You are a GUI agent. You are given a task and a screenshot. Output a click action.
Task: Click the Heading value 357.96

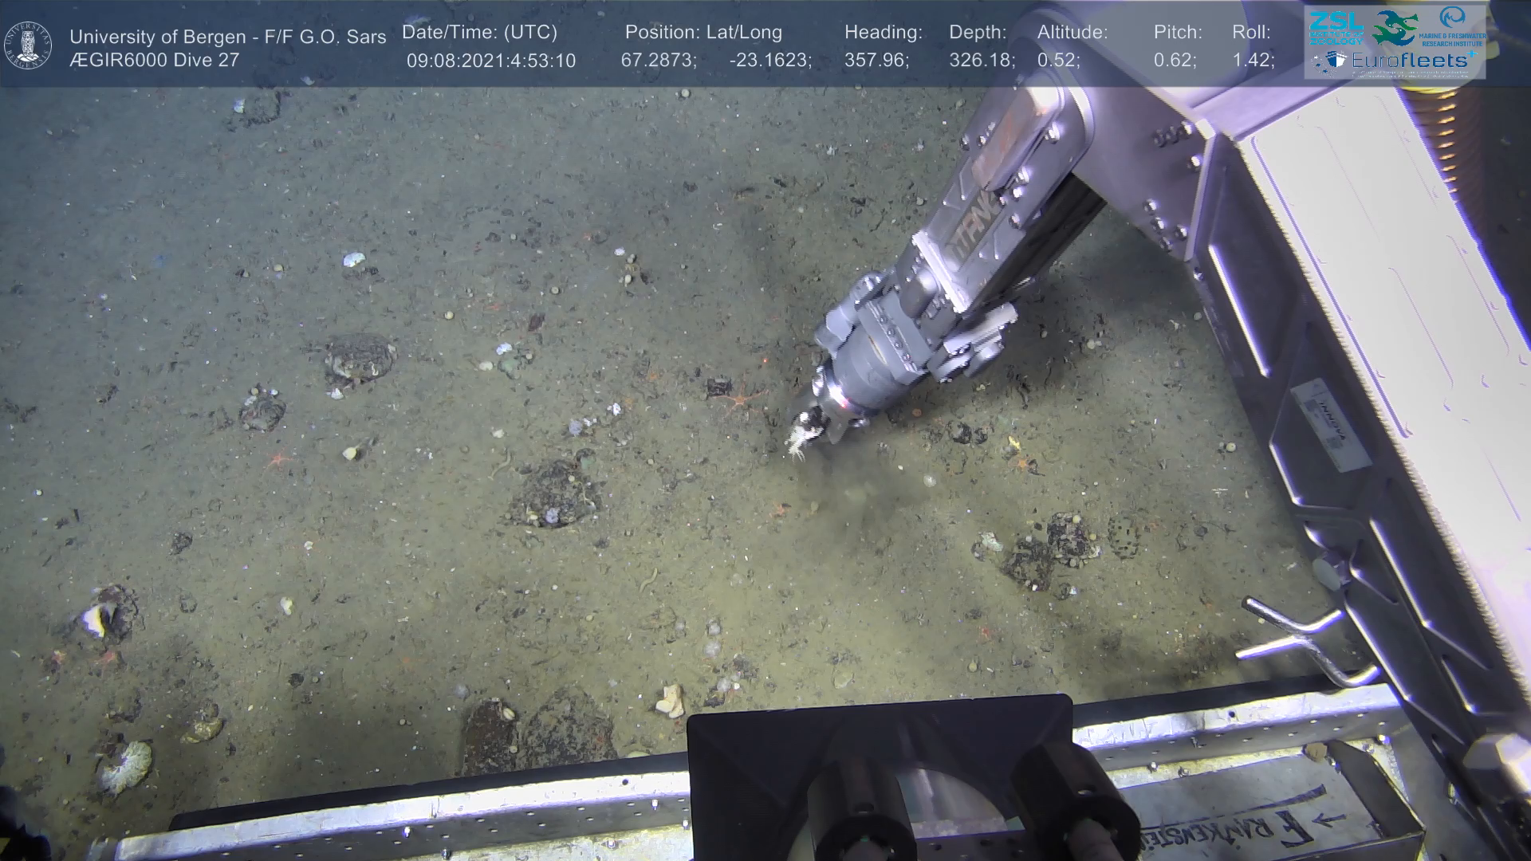876,61
